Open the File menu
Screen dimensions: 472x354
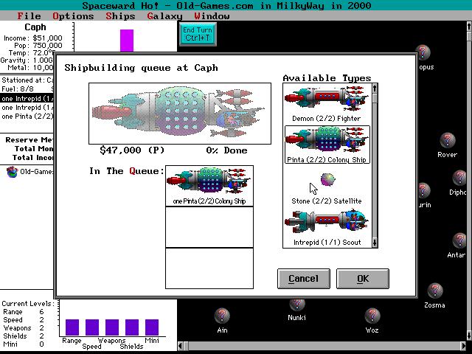coord(29,16)
